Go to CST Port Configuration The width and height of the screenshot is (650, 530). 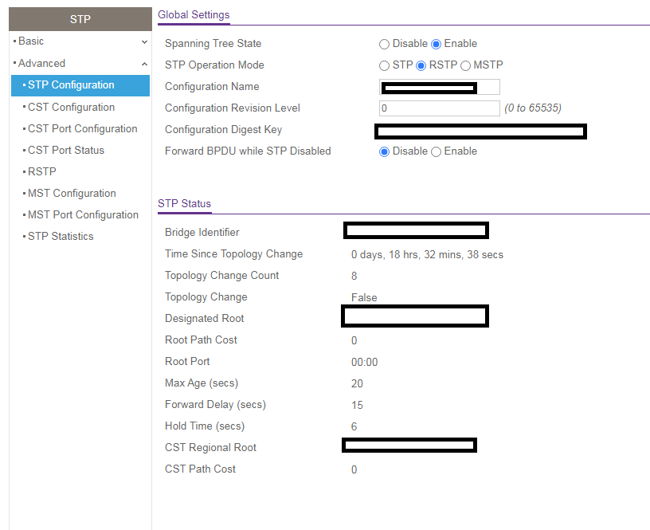tap(82, 129)
